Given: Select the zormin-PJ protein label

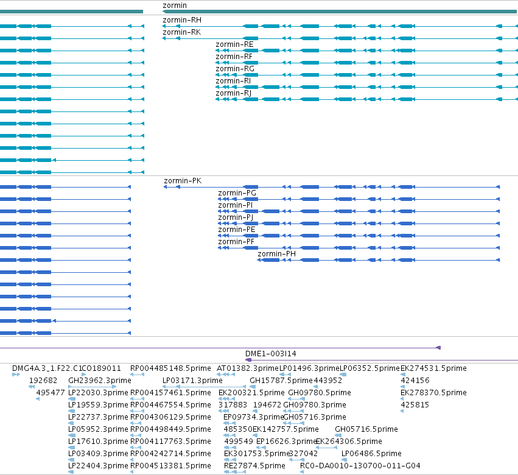Looking at the screenshot, I should coord(236,218).
